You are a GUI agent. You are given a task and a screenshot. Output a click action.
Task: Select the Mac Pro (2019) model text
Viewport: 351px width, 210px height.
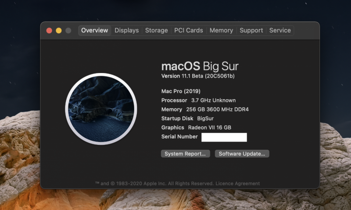click(x=181, y=91)
